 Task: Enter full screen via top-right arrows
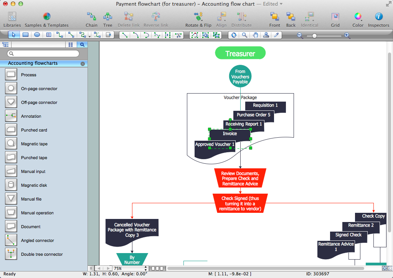click(388, 4)
